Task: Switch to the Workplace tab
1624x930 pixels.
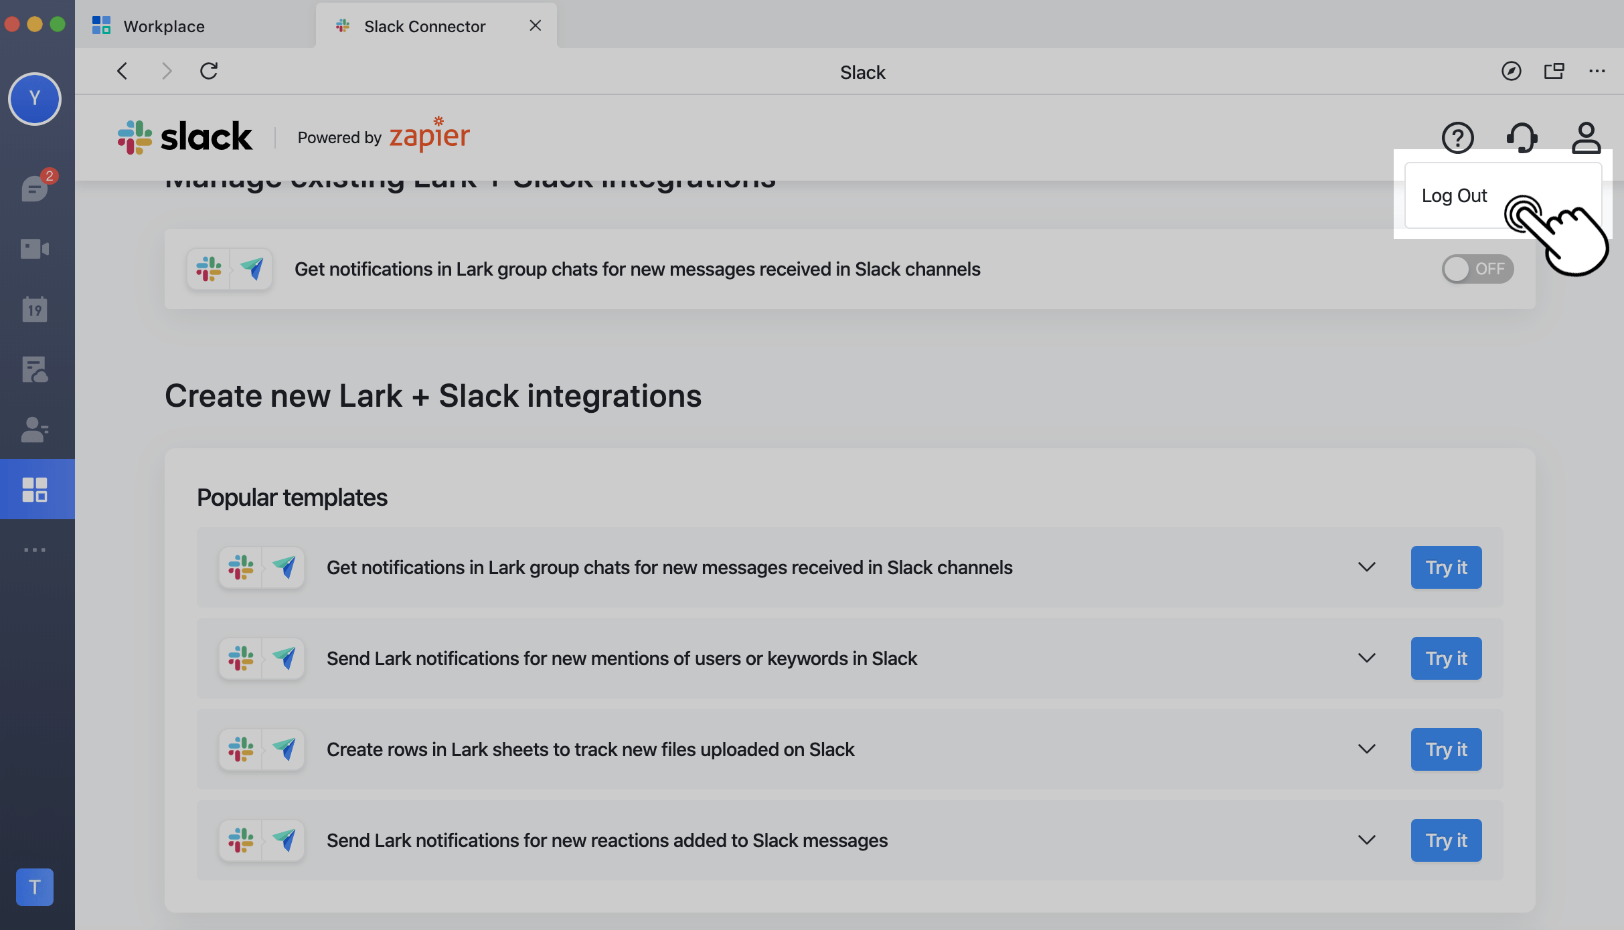Action: 164,26
